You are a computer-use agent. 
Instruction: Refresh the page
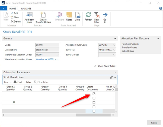tap(88, 17)
